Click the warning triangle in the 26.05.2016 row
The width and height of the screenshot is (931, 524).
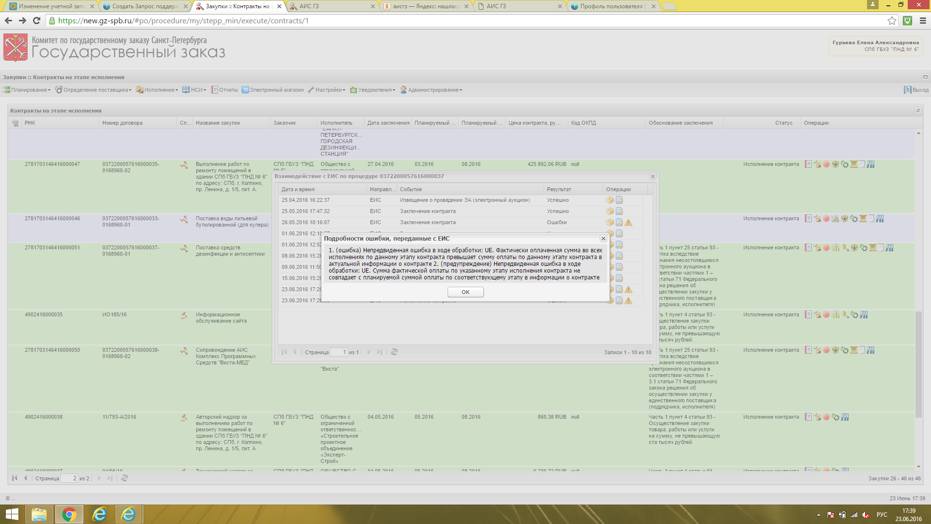tap(628, 223)
